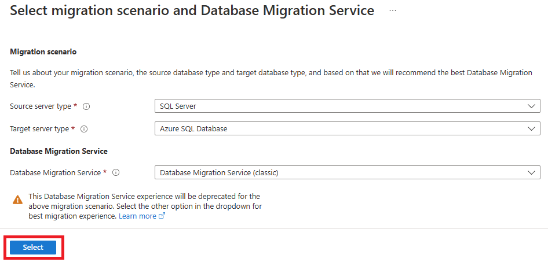Click info icon next to Source server type

coord(86,106)
